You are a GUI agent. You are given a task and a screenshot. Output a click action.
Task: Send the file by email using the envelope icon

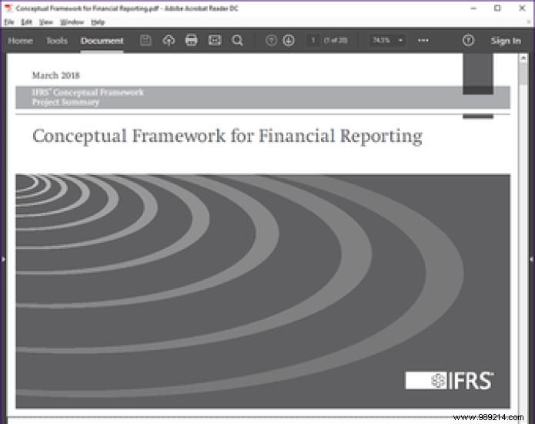215,40
